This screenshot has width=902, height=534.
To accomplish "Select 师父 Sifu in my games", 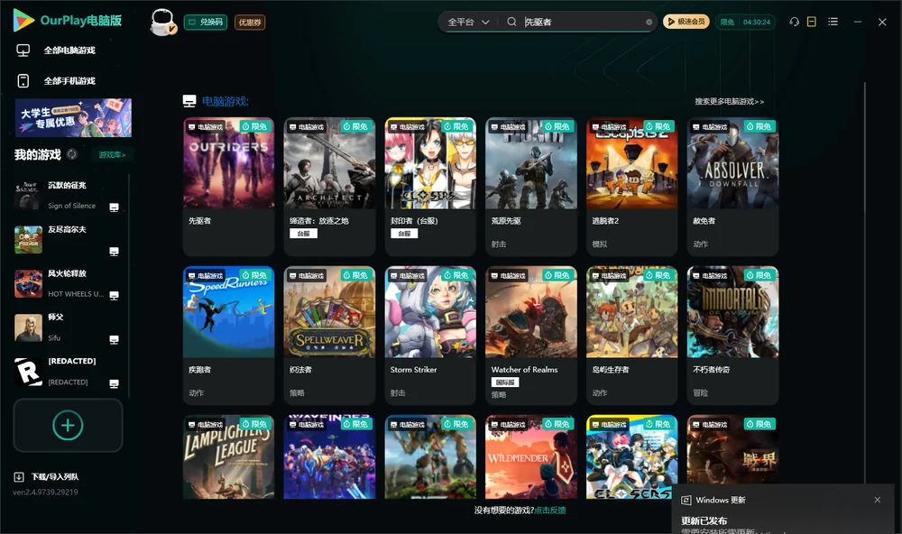I will tap(67, 327).
